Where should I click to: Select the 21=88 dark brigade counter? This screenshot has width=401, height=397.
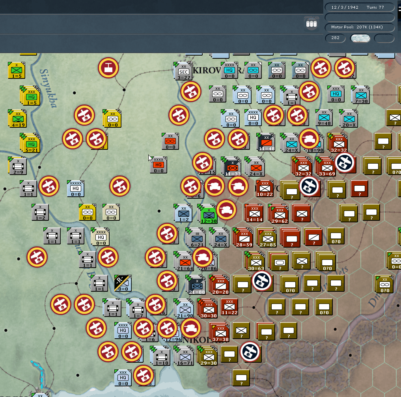(196, 285)
